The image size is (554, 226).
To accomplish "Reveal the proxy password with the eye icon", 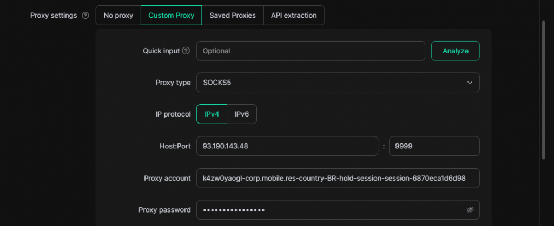I will point(470,210).
